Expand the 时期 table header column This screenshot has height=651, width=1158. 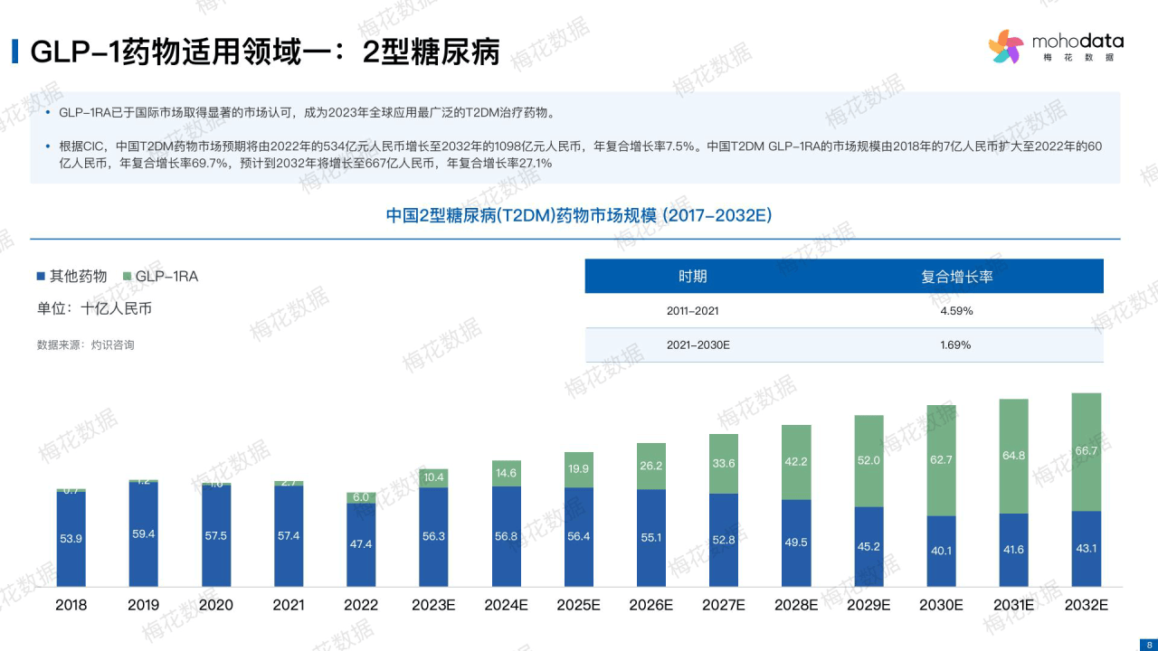pos(695,276)
